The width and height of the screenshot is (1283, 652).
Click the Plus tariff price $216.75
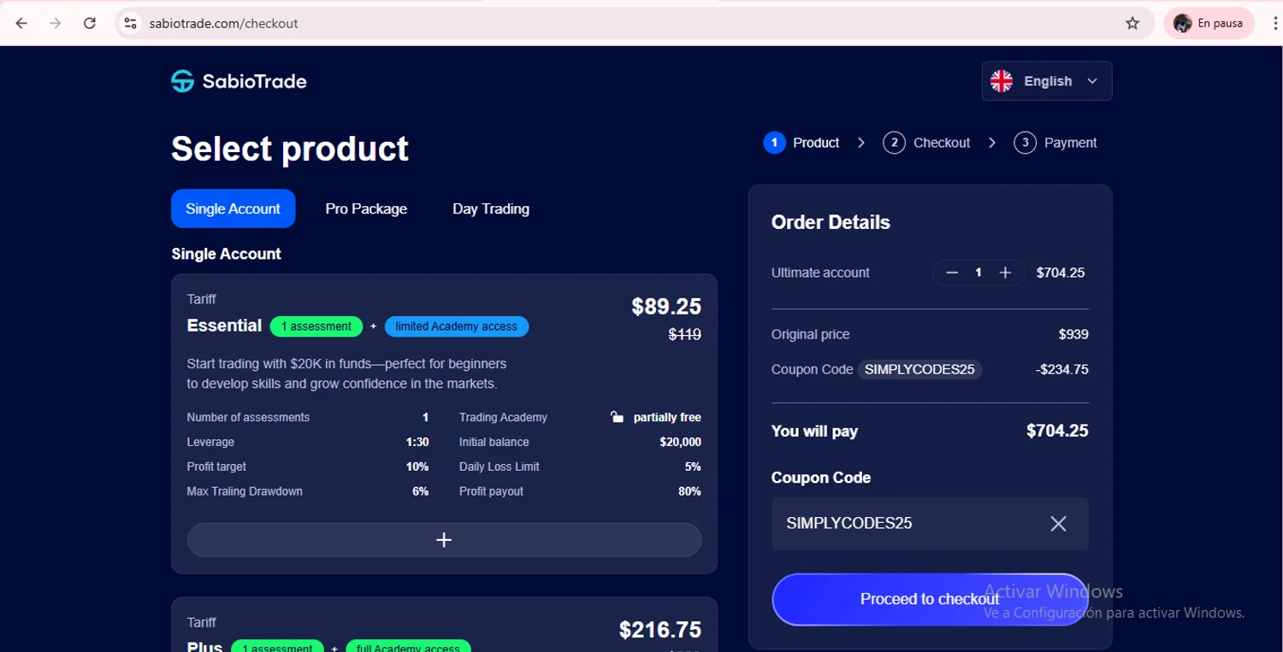click(660, 631)
